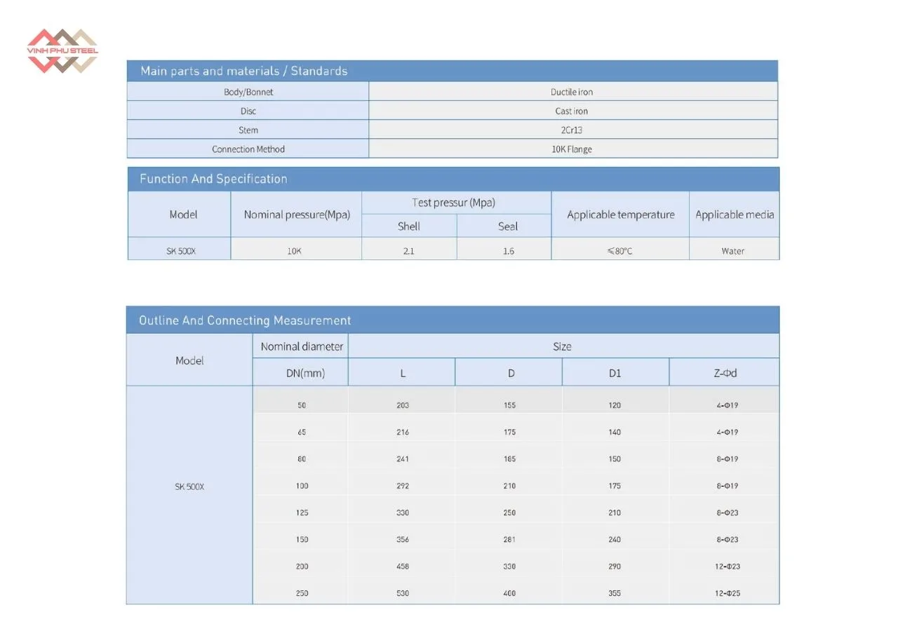Click the 'Applicable temperature' column header

click(x=621, y=215)
